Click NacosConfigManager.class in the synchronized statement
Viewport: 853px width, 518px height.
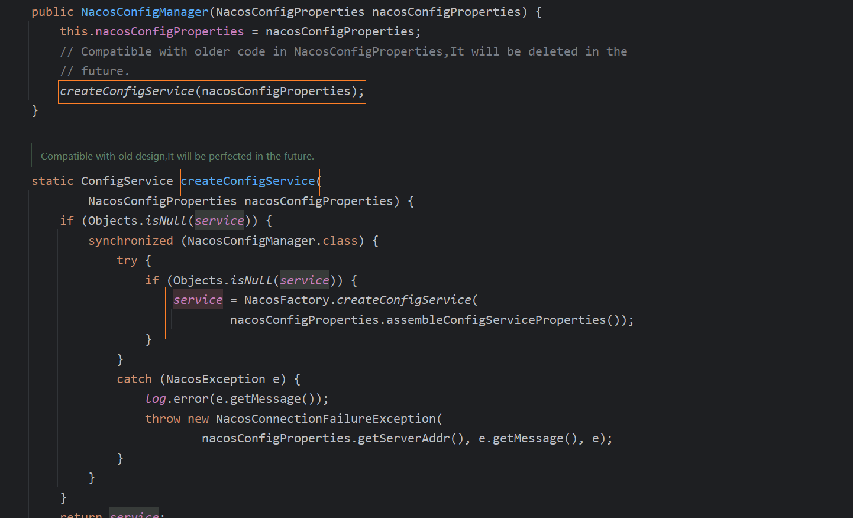(x=272, y=241)
